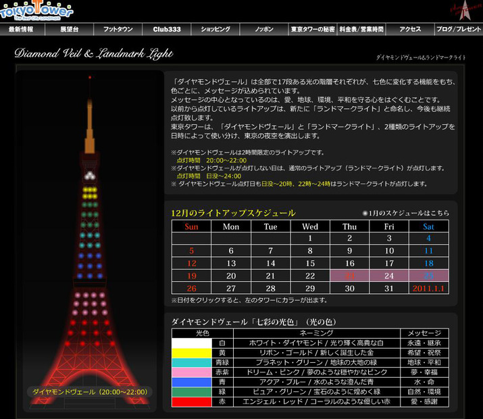Select ショッピング in the navigation bar
The height and width of the screenshot is (419, 483).
[215, 29]
